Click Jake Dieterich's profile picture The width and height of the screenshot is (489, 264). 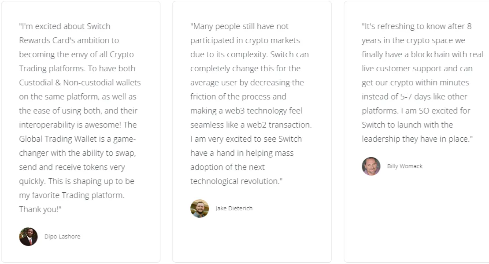tap(200, 209)
